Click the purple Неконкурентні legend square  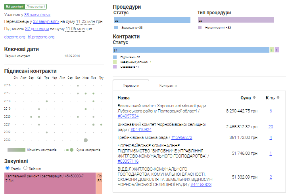[200, 28]
